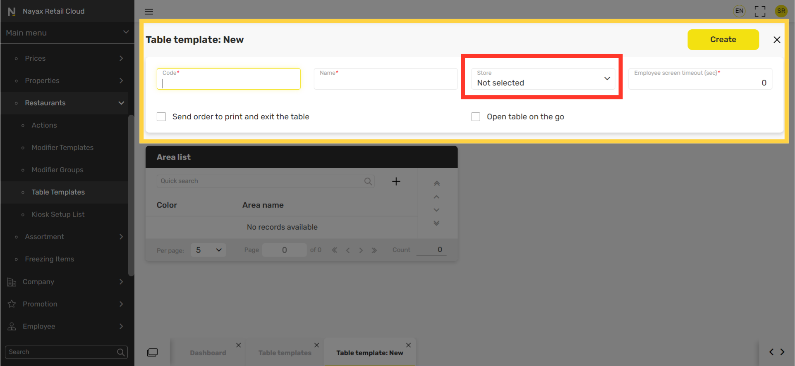Check Open table on the go
Image resolution: width=795 pixels, height=366 pixels.
pos(476,117)
